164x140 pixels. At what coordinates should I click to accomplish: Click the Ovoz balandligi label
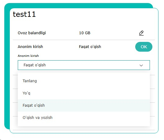32,33
